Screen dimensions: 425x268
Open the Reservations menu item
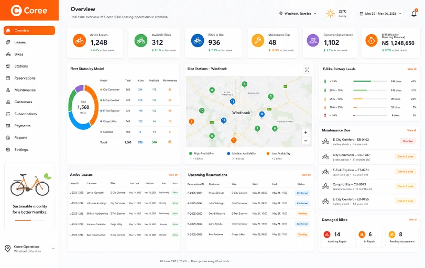tap(29, 78)
